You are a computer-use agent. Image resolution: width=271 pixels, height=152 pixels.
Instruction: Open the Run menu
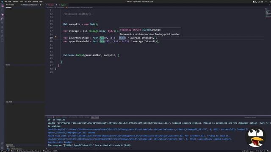pos(30,2)
